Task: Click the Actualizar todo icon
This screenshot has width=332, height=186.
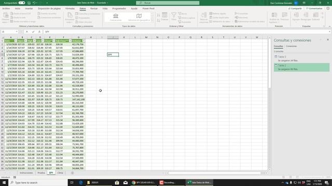Action: [70, 17]
